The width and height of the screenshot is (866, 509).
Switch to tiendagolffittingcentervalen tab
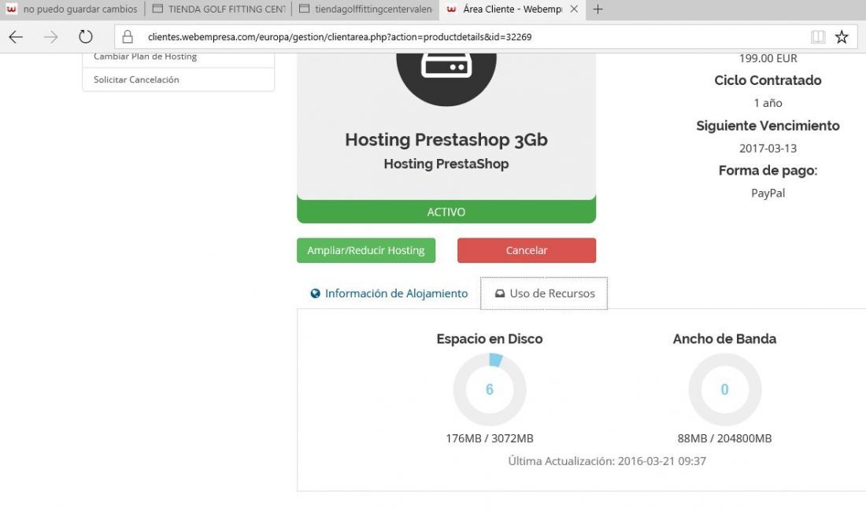[x=365, y=9]
